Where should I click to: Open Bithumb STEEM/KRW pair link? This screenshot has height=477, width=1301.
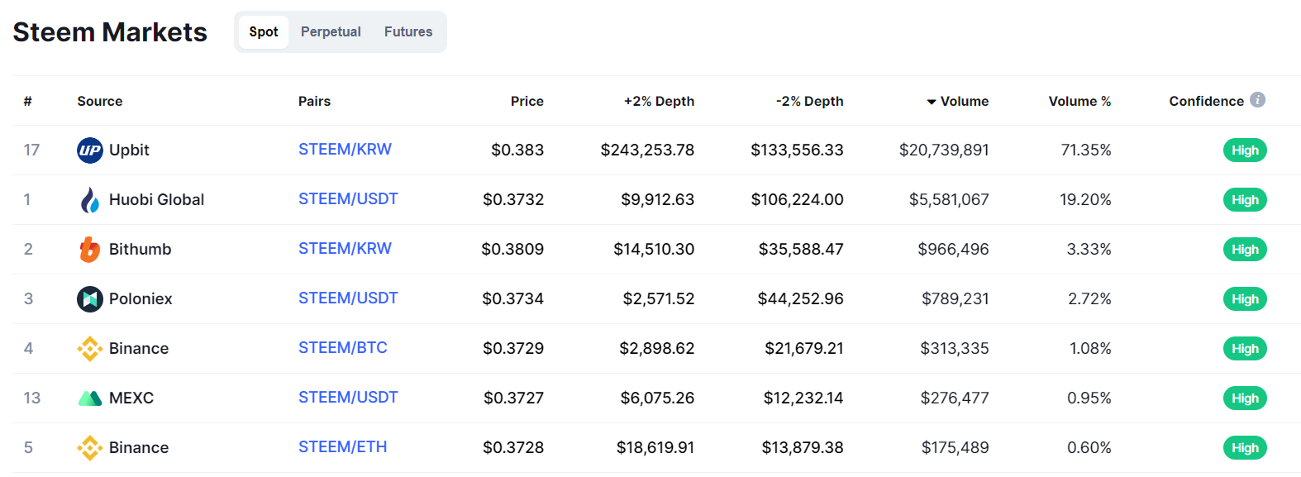pyautogui.click(x=345, y=249)
